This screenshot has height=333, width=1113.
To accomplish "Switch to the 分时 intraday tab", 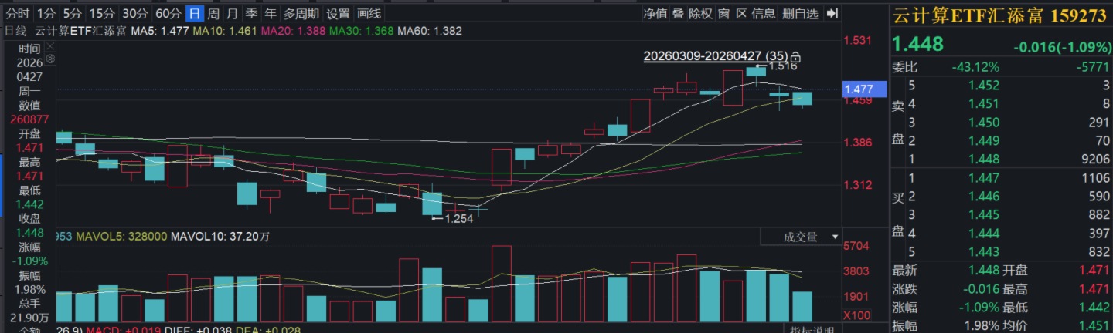I will (x=18, y=14).
